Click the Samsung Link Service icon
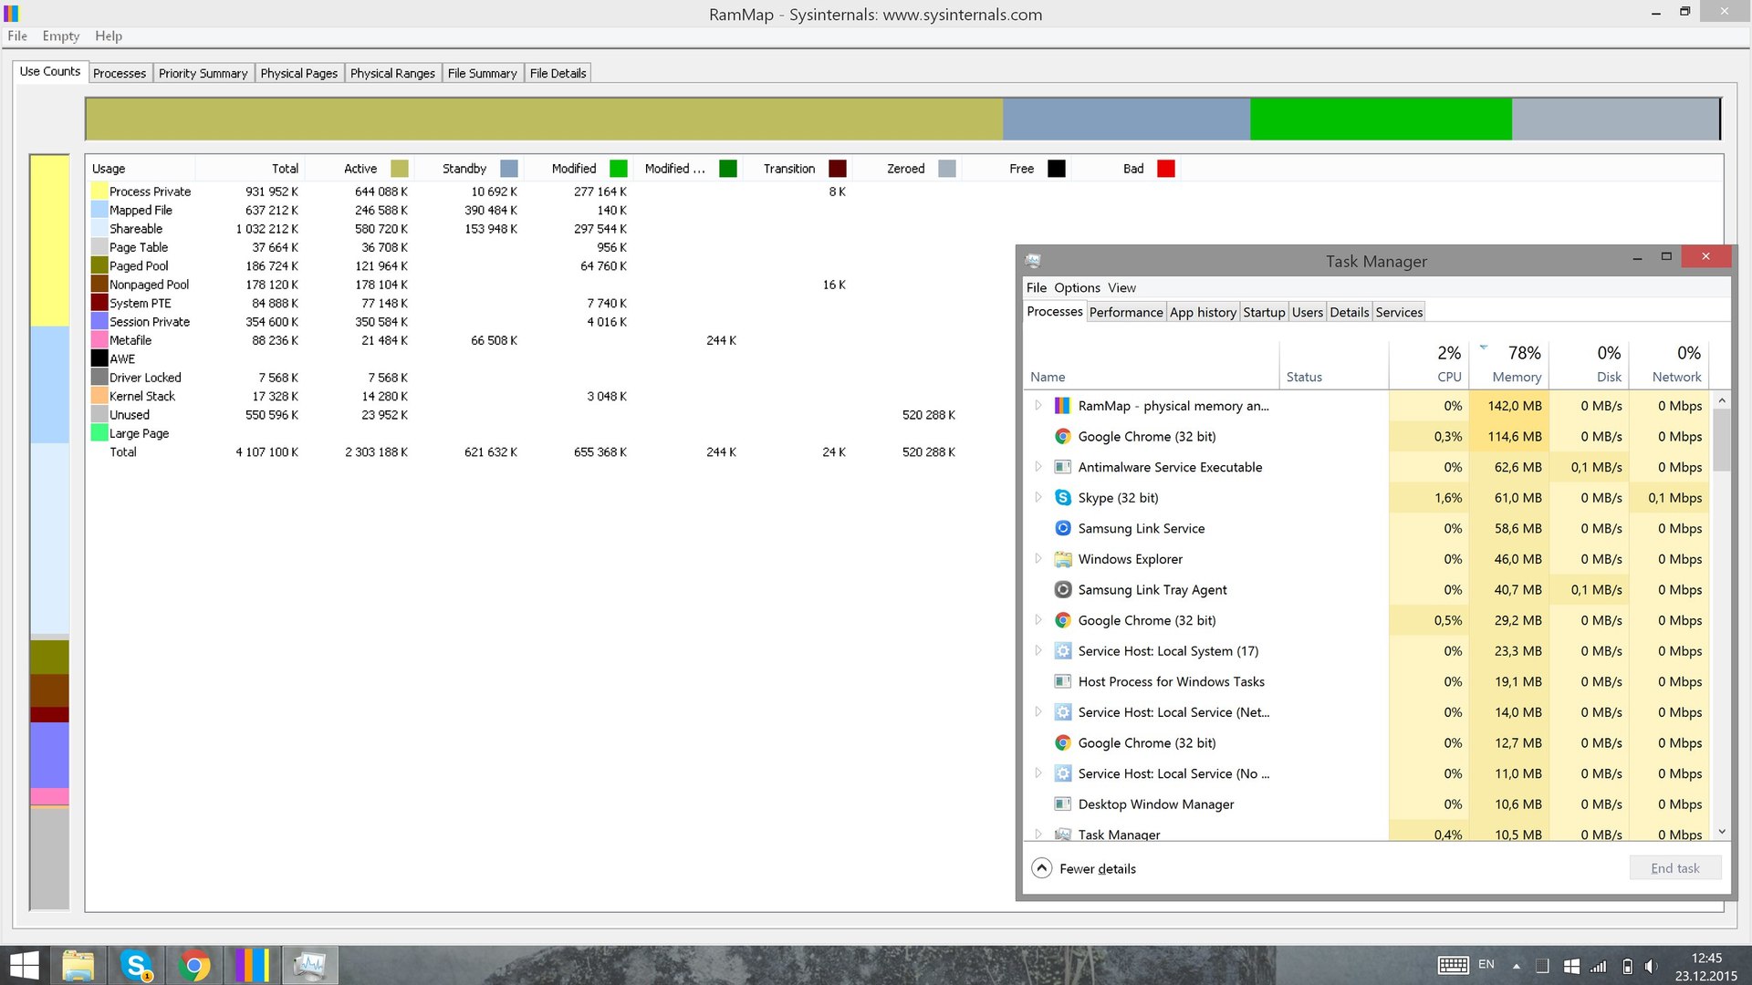The image size is (1752, 985). tap(1062, 528)
